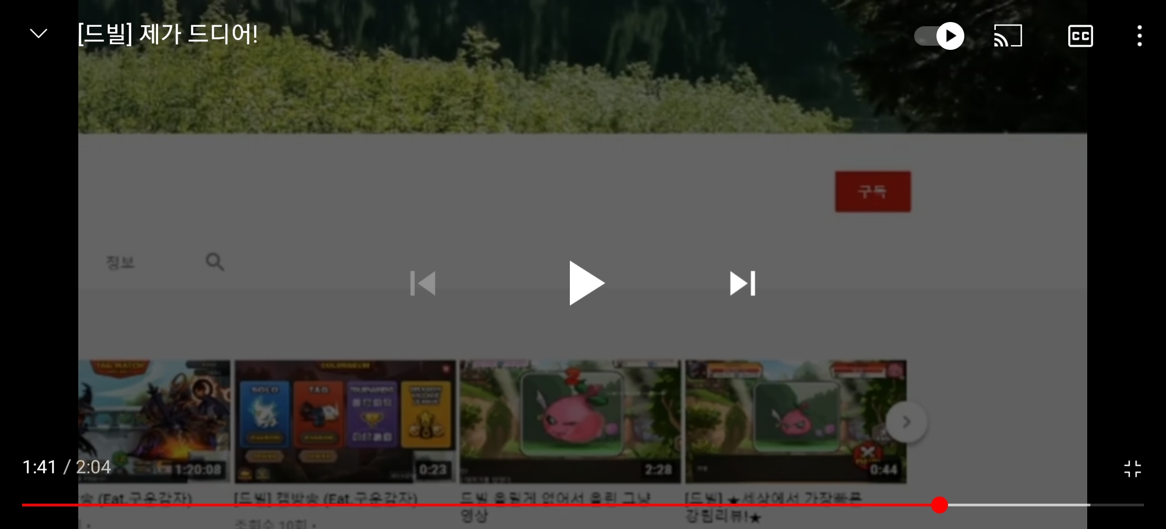The width and height of the screenshot is (1166, 529).
Task: Open the thumbnail with 1:20:08 duration
Action: pyautogui.click(x=154, y=421)
